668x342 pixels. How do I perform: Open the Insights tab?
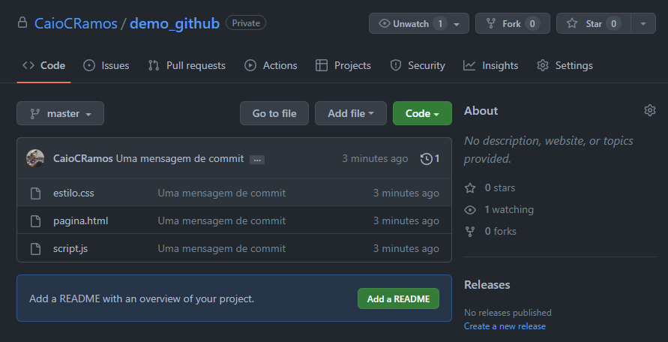tap(491, 65)
